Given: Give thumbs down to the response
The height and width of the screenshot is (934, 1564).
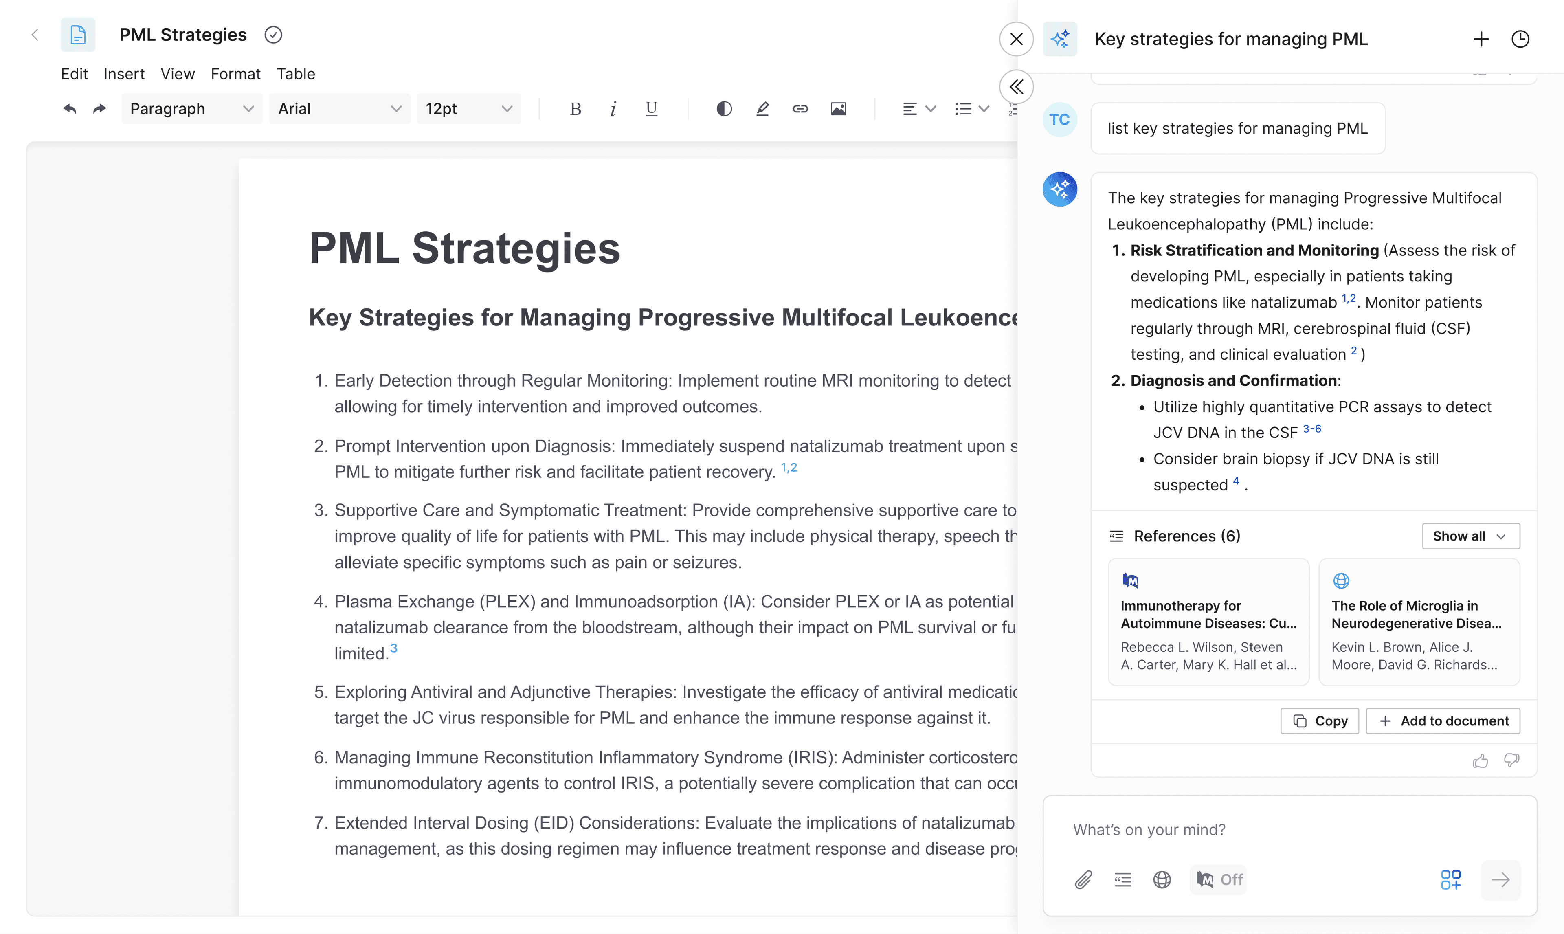Looking at the screenshot, I should 1511,761.
